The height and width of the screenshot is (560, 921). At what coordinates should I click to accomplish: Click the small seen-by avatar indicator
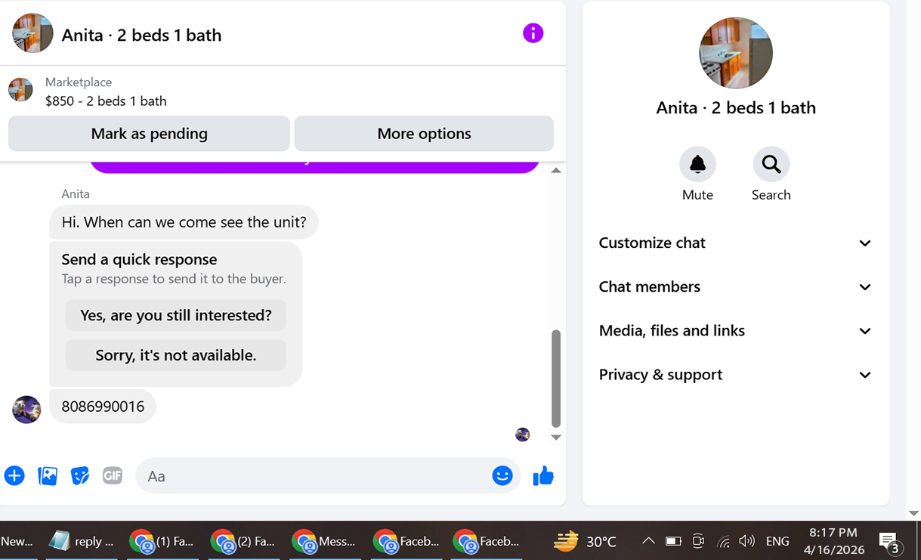[x=522, y=435]
